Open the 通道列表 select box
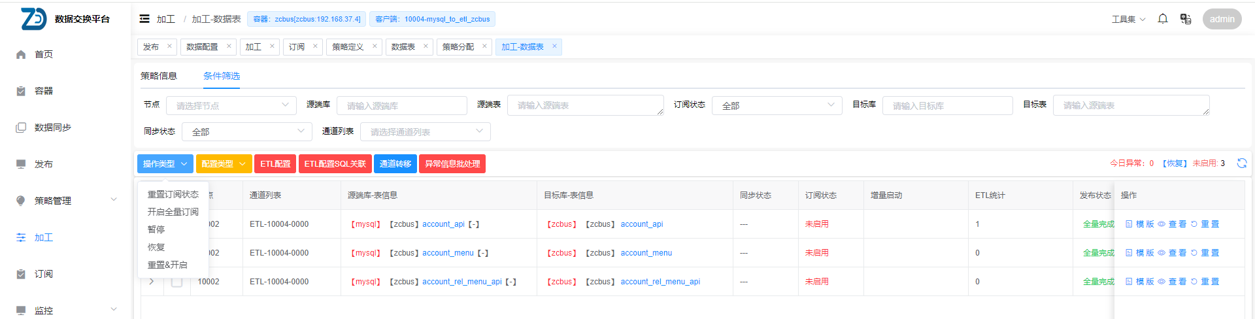The width and height of the screenshot is (1255, 319). click(x=425, y=132)
